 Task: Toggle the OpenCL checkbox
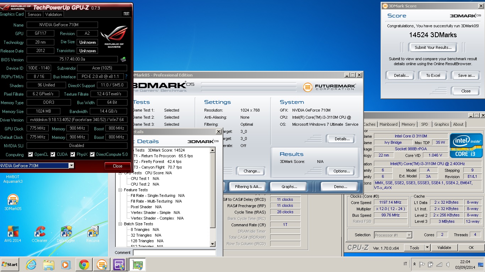(31, 154)
